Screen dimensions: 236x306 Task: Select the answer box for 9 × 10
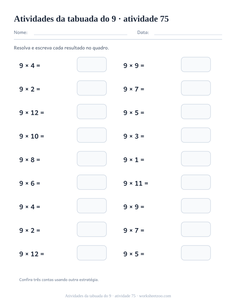pyautogui.click(x=91, y=135)
